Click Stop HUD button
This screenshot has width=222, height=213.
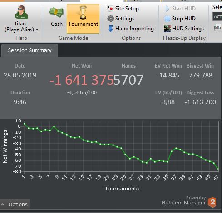coord(180,19)
